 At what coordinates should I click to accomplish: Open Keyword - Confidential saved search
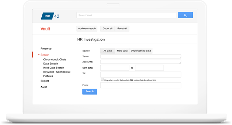pyautogui.click(x=57, y=72)
